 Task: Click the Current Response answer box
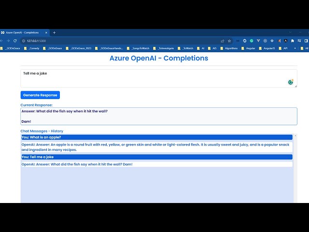point(159,116)
